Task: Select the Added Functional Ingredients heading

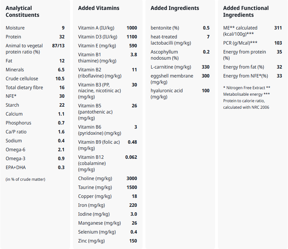Action: click(246, 11)
